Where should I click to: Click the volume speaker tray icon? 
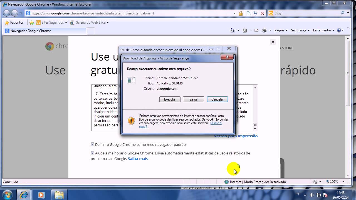tap(312, 195)
